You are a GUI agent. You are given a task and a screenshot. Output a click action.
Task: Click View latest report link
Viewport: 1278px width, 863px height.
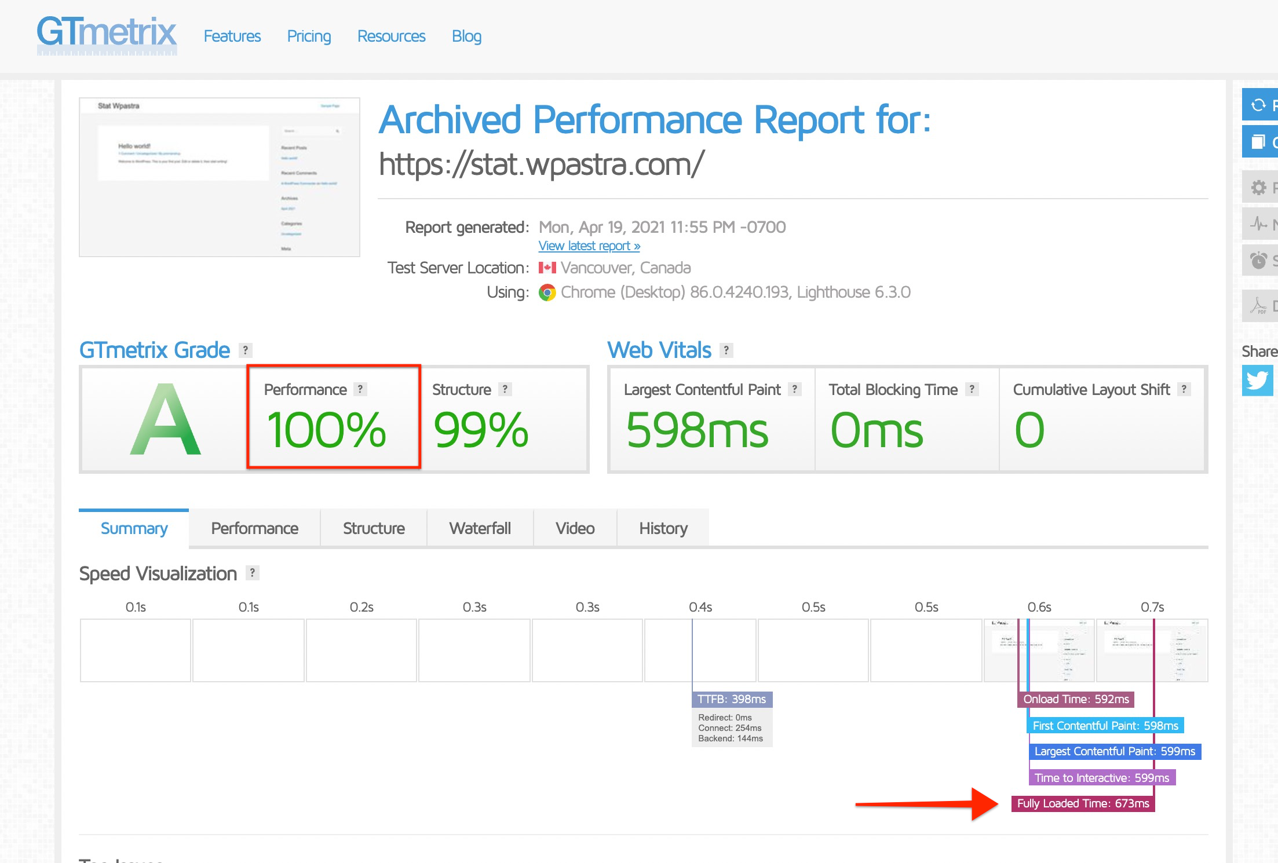point(589,246)
